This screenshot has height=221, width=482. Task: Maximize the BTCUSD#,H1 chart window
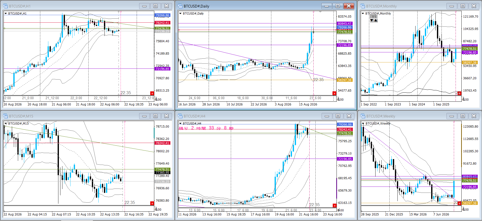click(156, 6)
